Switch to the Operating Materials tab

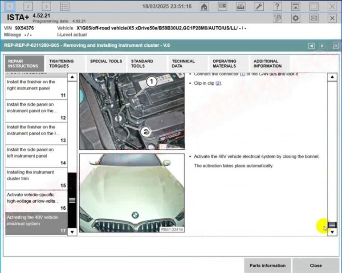[229, 63]
